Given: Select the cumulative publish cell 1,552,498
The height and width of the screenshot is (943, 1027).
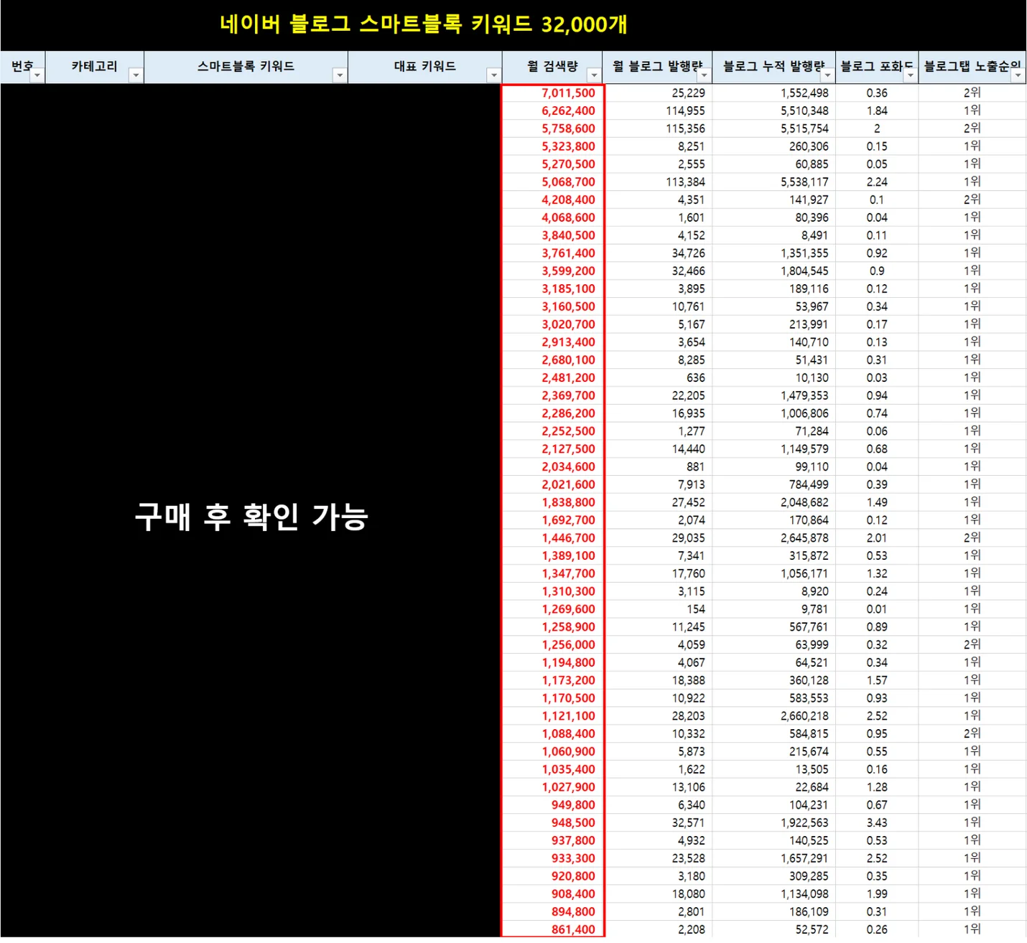Looking at the screenshot, I should tap(774, 93).
